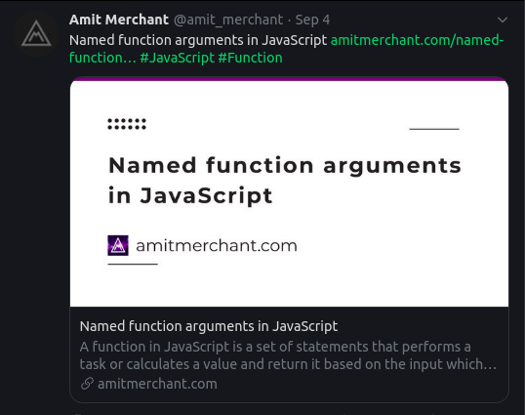Expand the tweet options chevron

pos(503,21)
